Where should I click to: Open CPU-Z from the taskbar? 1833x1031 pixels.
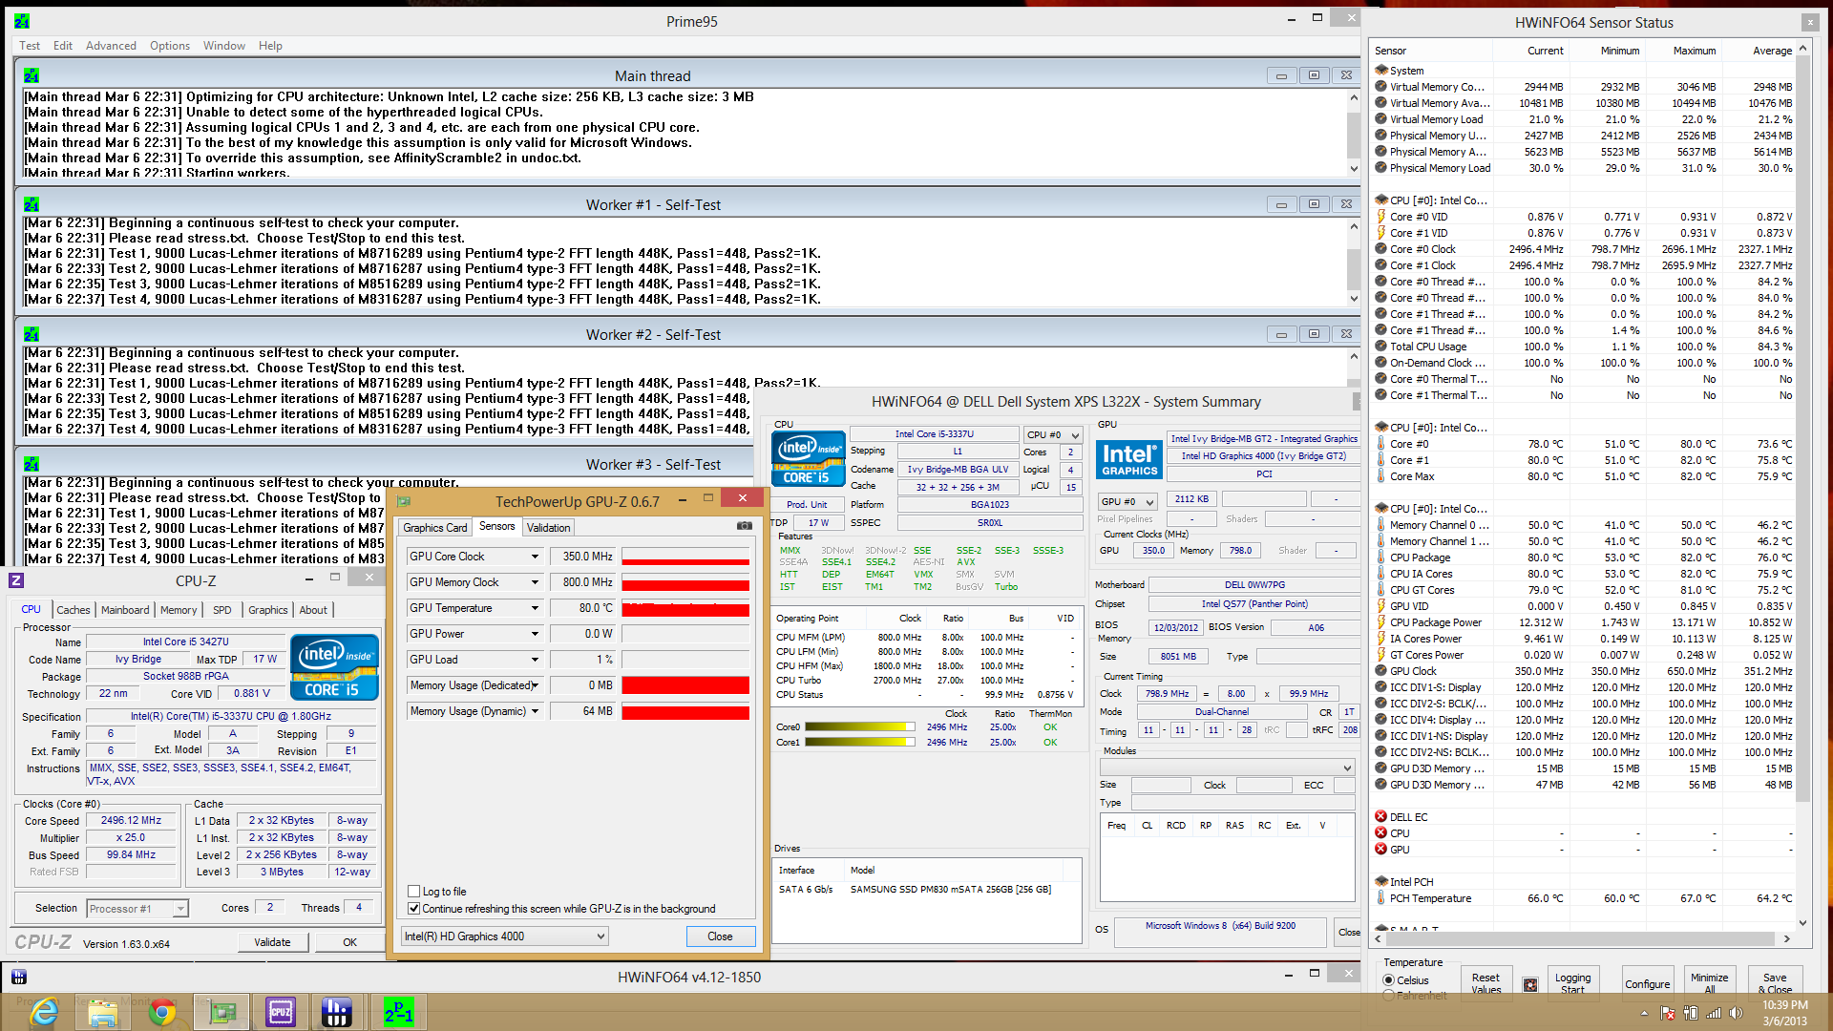point(281,1012)
